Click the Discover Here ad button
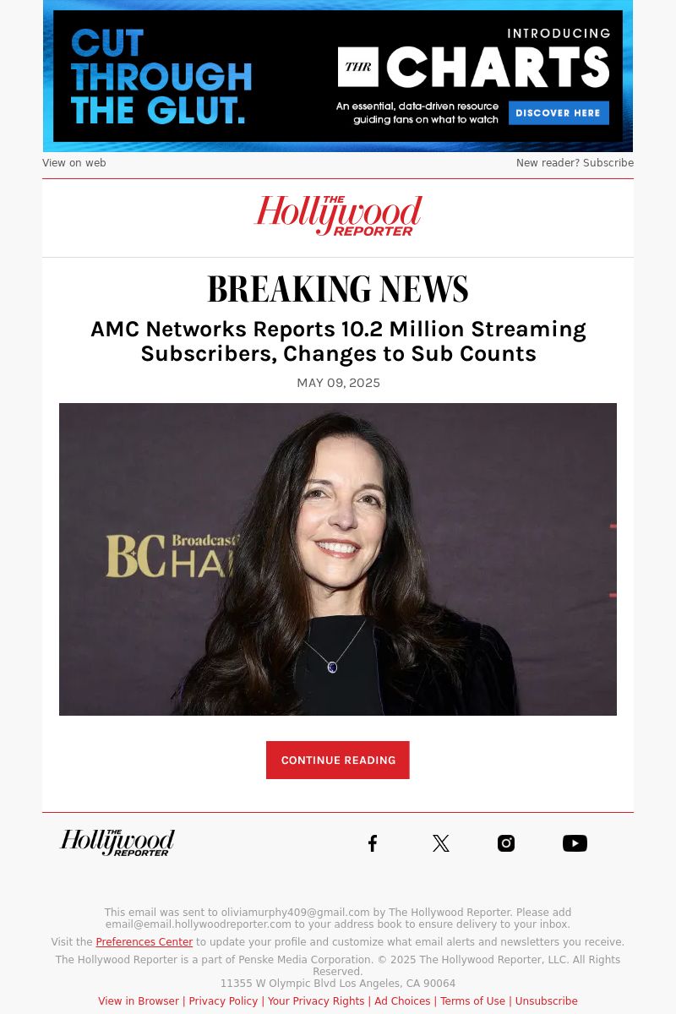 pyautogui.click(x=559, y=112)
